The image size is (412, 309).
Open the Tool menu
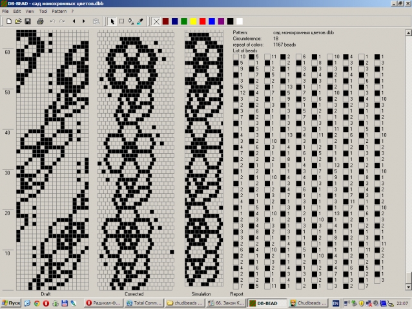point(43,11)
